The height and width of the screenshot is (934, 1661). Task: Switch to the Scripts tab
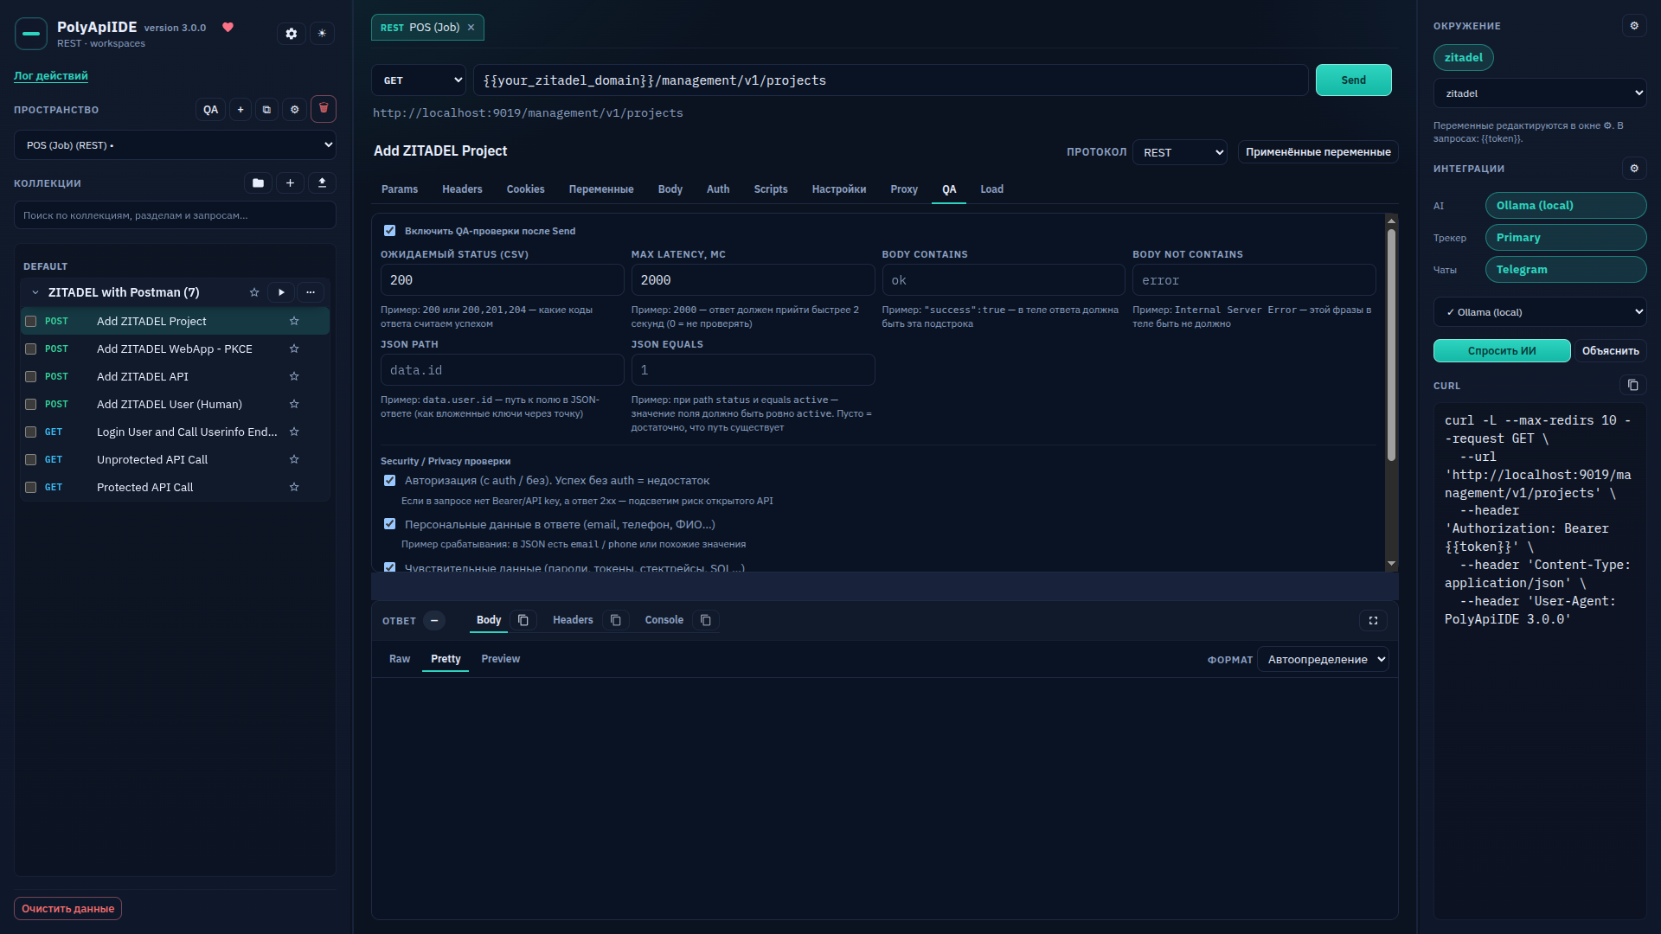coord(770,189)
